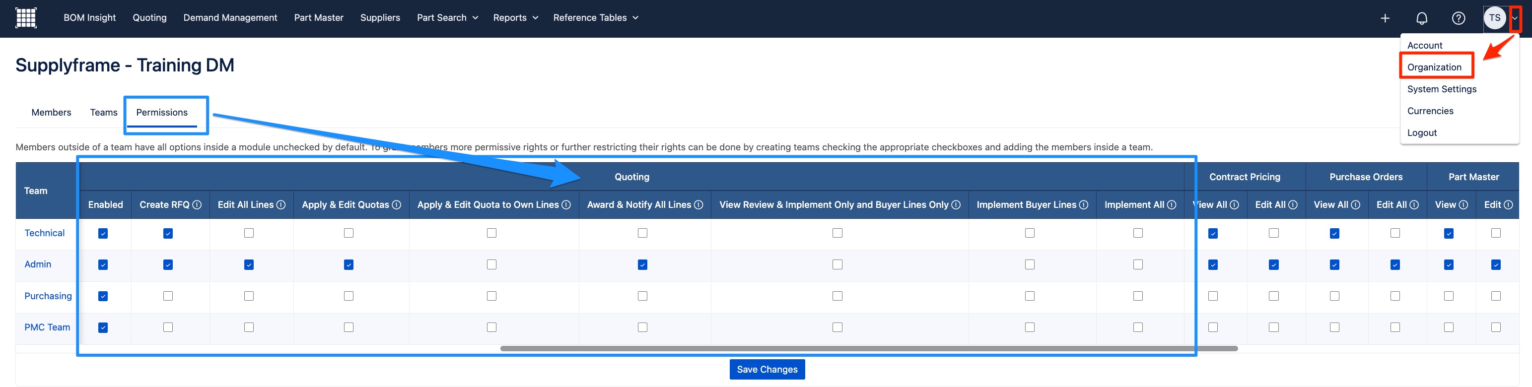Toggle the user menu chevron arrow
The height and width of the screenshot is (387, 1532).
[x=1515, y=18]
